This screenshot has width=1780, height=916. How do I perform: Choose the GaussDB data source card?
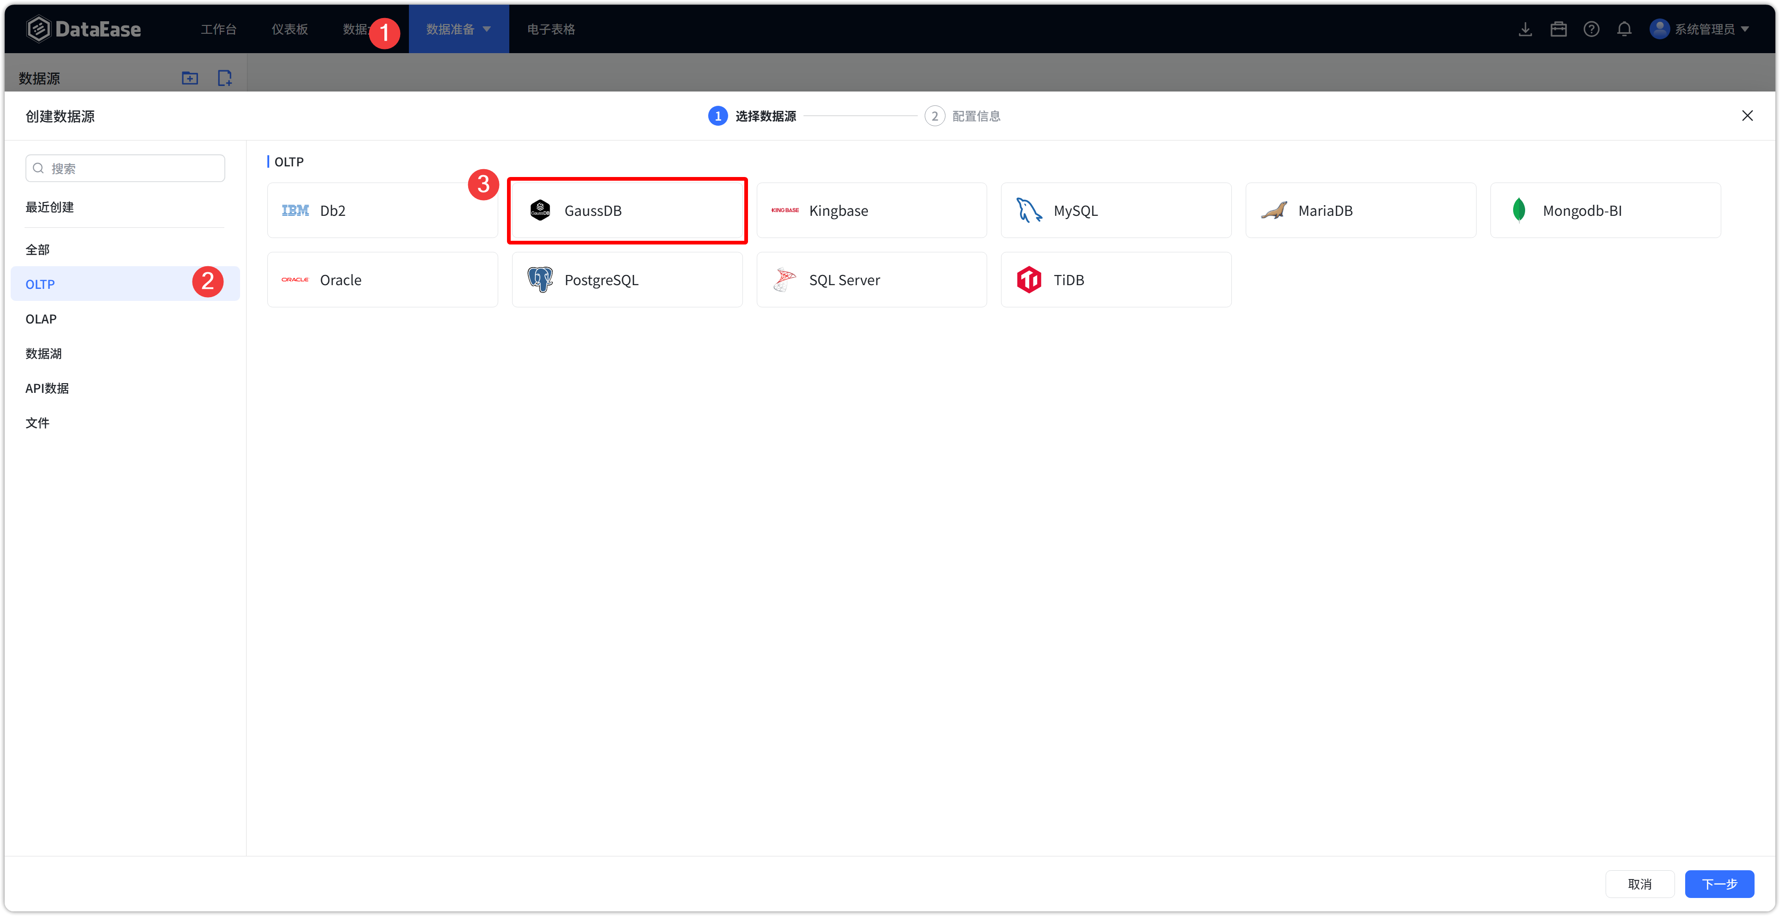627,211
